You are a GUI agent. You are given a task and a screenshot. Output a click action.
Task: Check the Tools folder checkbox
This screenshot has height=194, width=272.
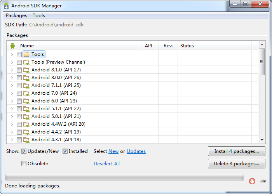[x=19, y=54]
